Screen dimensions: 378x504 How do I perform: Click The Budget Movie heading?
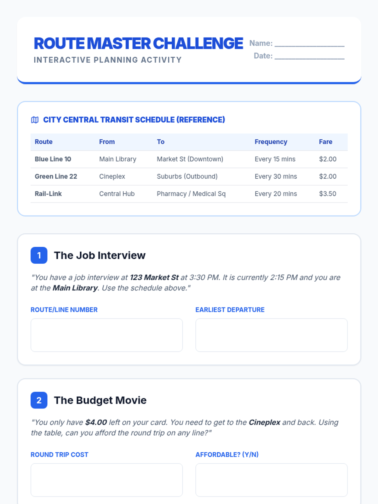point(100,400)
